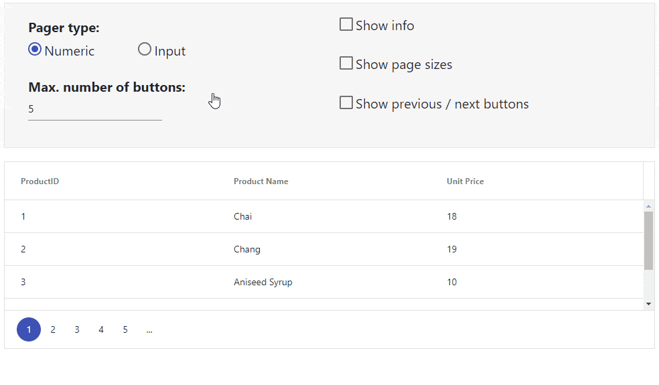Viewport: 659px width, 385px height.
Task: Click the grid vertical scrollbar thumb
Action: pyautogui.click(x=649, y=241)
